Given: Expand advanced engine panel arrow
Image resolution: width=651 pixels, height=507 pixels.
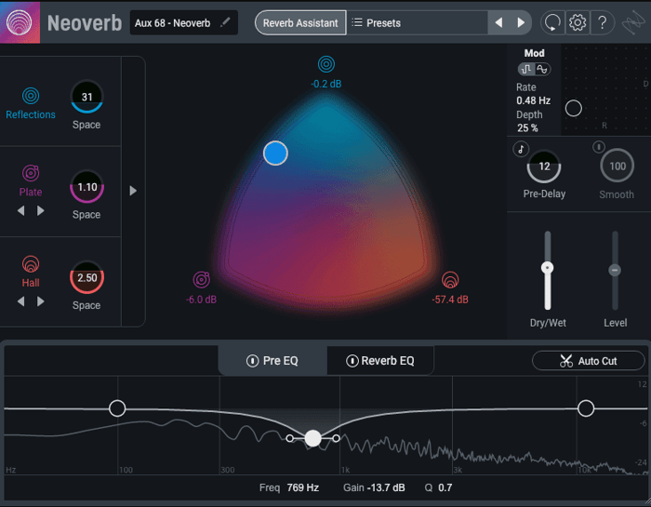Looking at the screenshot, I should click(x=133, y=191).
